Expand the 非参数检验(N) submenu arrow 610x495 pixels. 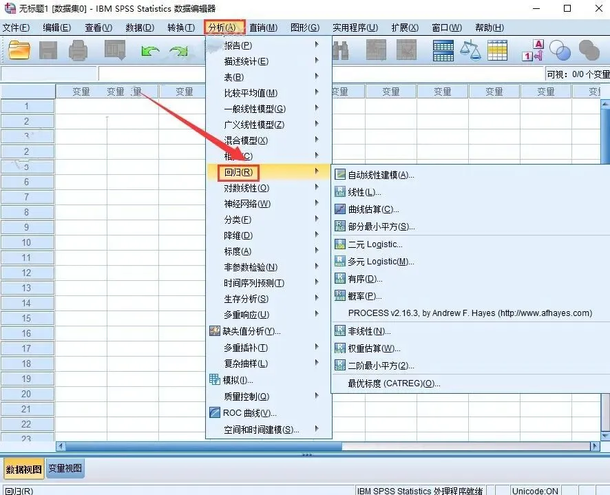tap(317, 266)
